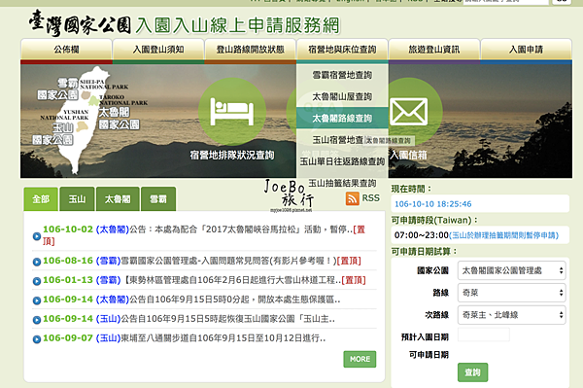The height and width of the screenshot is (388, 583).
Task: Select 玉山單日往返路線查詢 menu item
Action: [342, 161]
